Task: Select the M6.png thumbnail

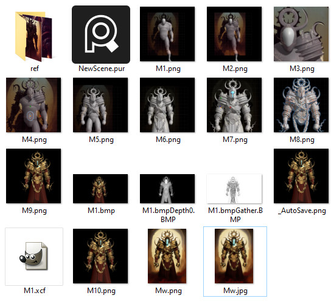Action: pyautogui.click(x=167, y=105)
